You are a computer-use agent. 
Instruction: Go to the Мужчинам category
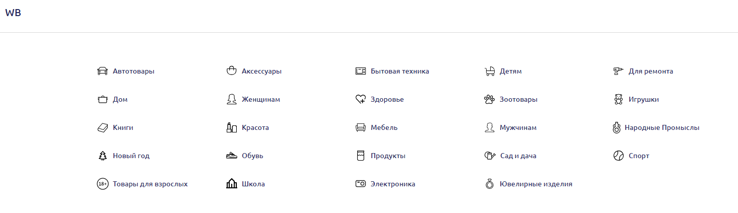518,127
